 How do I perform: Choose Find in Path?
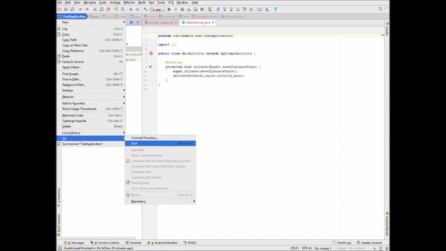pyautogui.click(x=91, y=79)
